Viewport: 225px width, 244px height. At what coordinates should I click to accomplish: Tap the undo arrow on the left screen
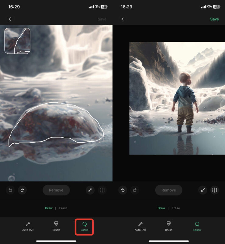(x=10, y=190)
